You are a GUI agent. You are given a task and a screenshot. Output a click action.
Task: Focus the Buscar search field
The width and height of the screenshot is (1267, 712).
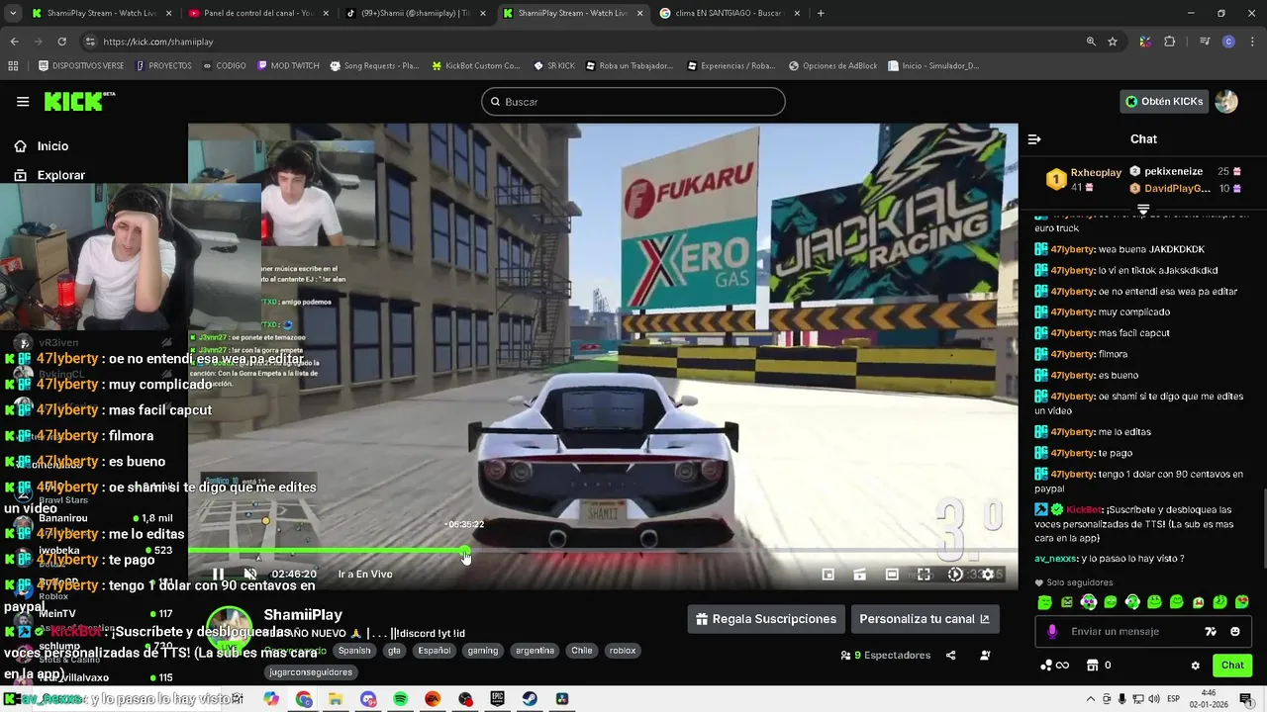click(x=633, y=102)
